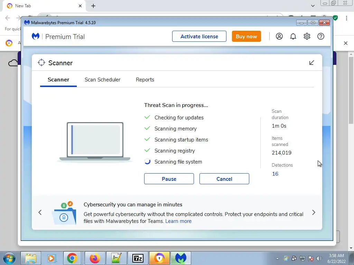Open Firefox from the taskbar
Screen dimensions: 354x265
point(95,258)
